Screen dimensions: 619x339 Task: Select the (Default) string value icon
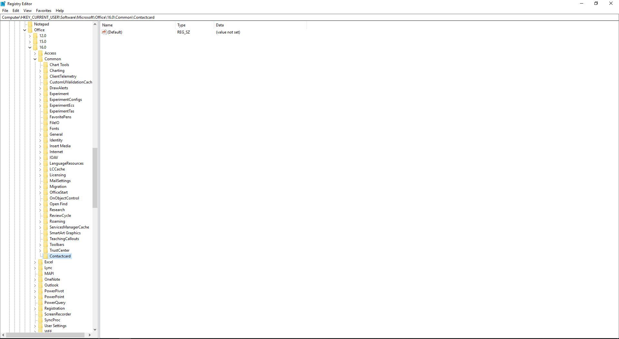click(x=104, y=32)
